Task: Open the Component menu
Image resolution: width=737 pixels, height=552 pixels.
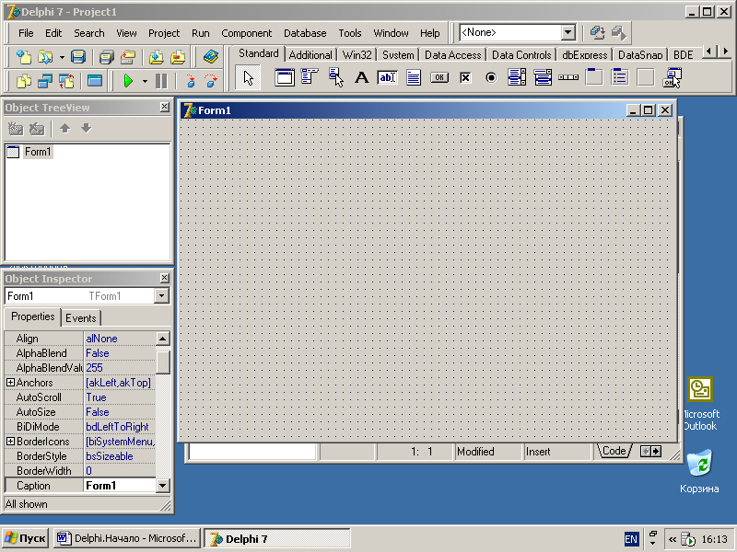Action: [246, 33]
